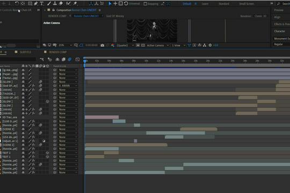
Task: Toggle the transparency grid icon in viewer
Action: tap(143, 45)
